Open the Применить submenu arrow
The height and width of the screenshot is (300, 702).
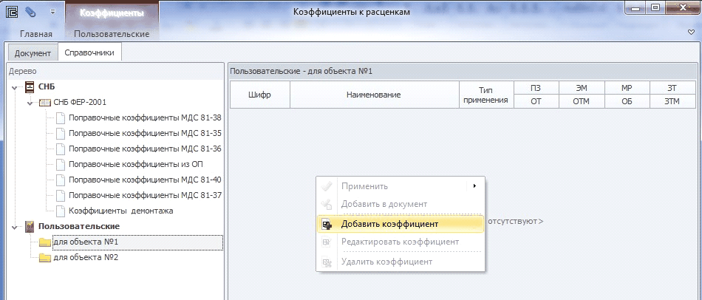pos(474,186)
